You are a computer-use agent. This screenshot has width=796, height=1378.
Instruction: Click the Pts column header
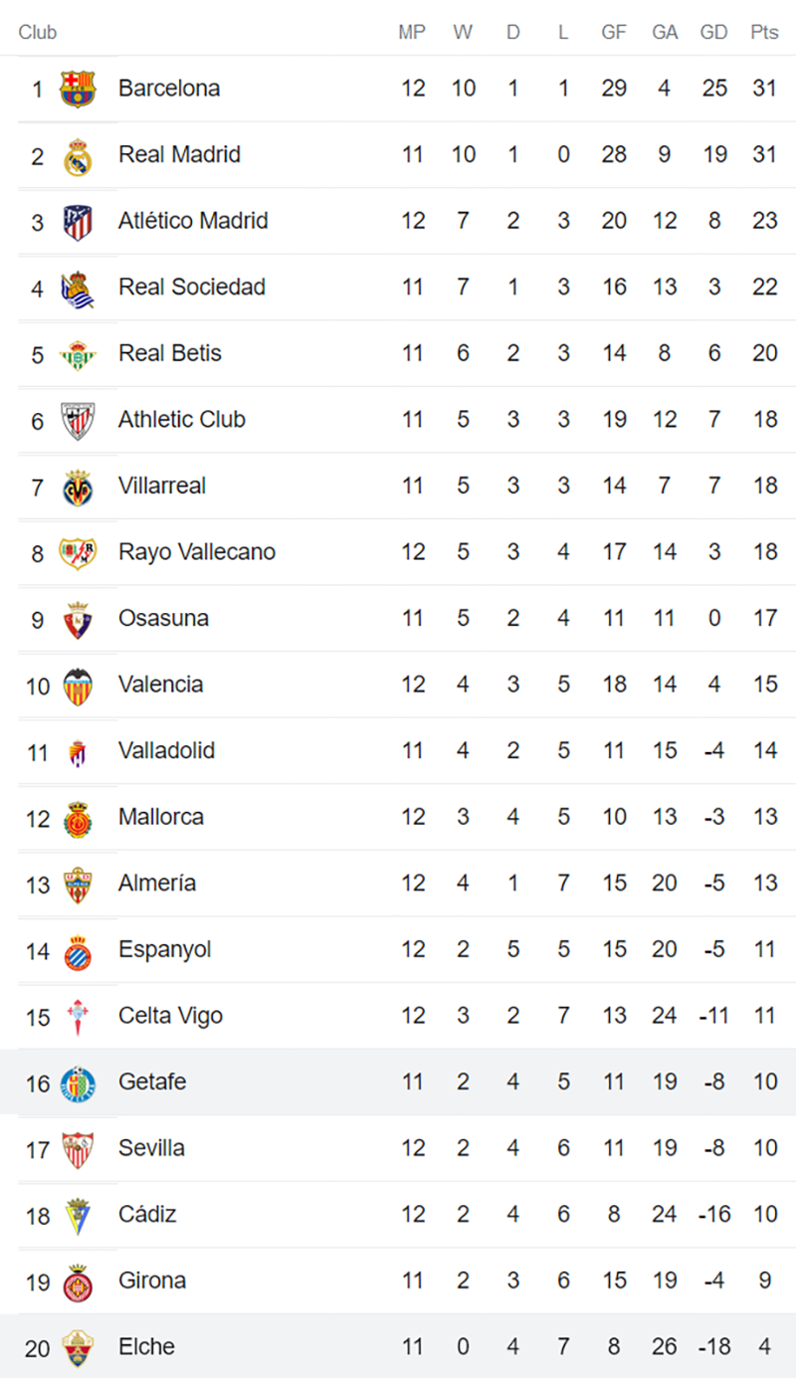[x=764, y=32]
